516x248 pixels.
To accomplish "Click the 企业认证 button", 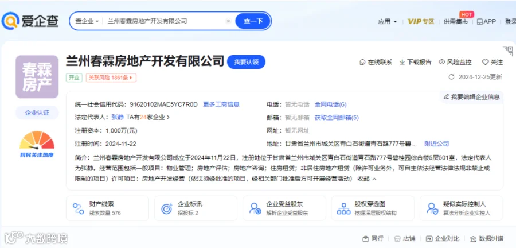I will 37,113.
